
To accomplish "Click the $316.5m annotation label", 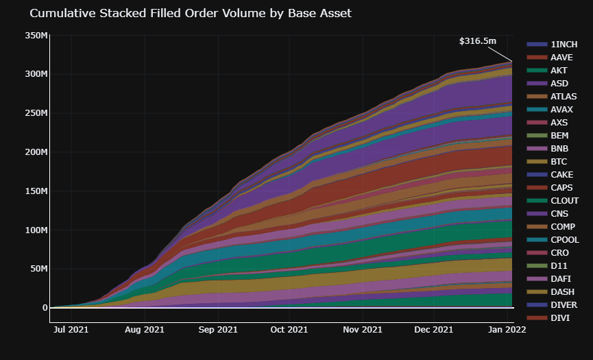I will (478, 41).
